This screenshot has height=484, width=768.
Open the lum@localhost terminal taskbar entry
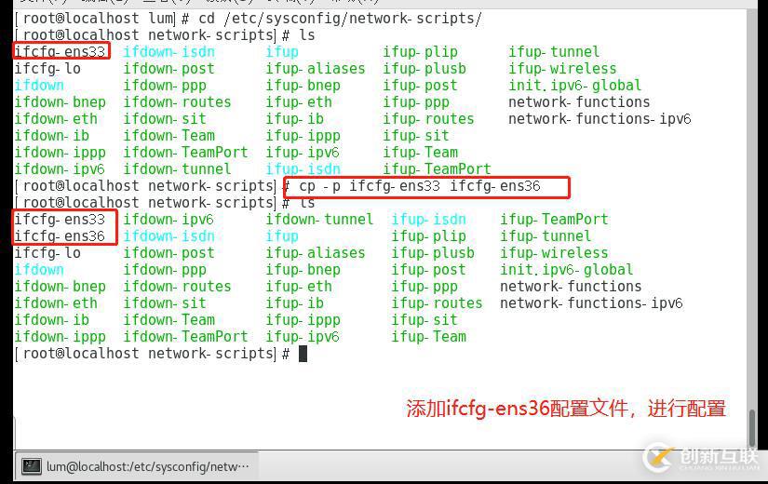click(x=136, y=466)
